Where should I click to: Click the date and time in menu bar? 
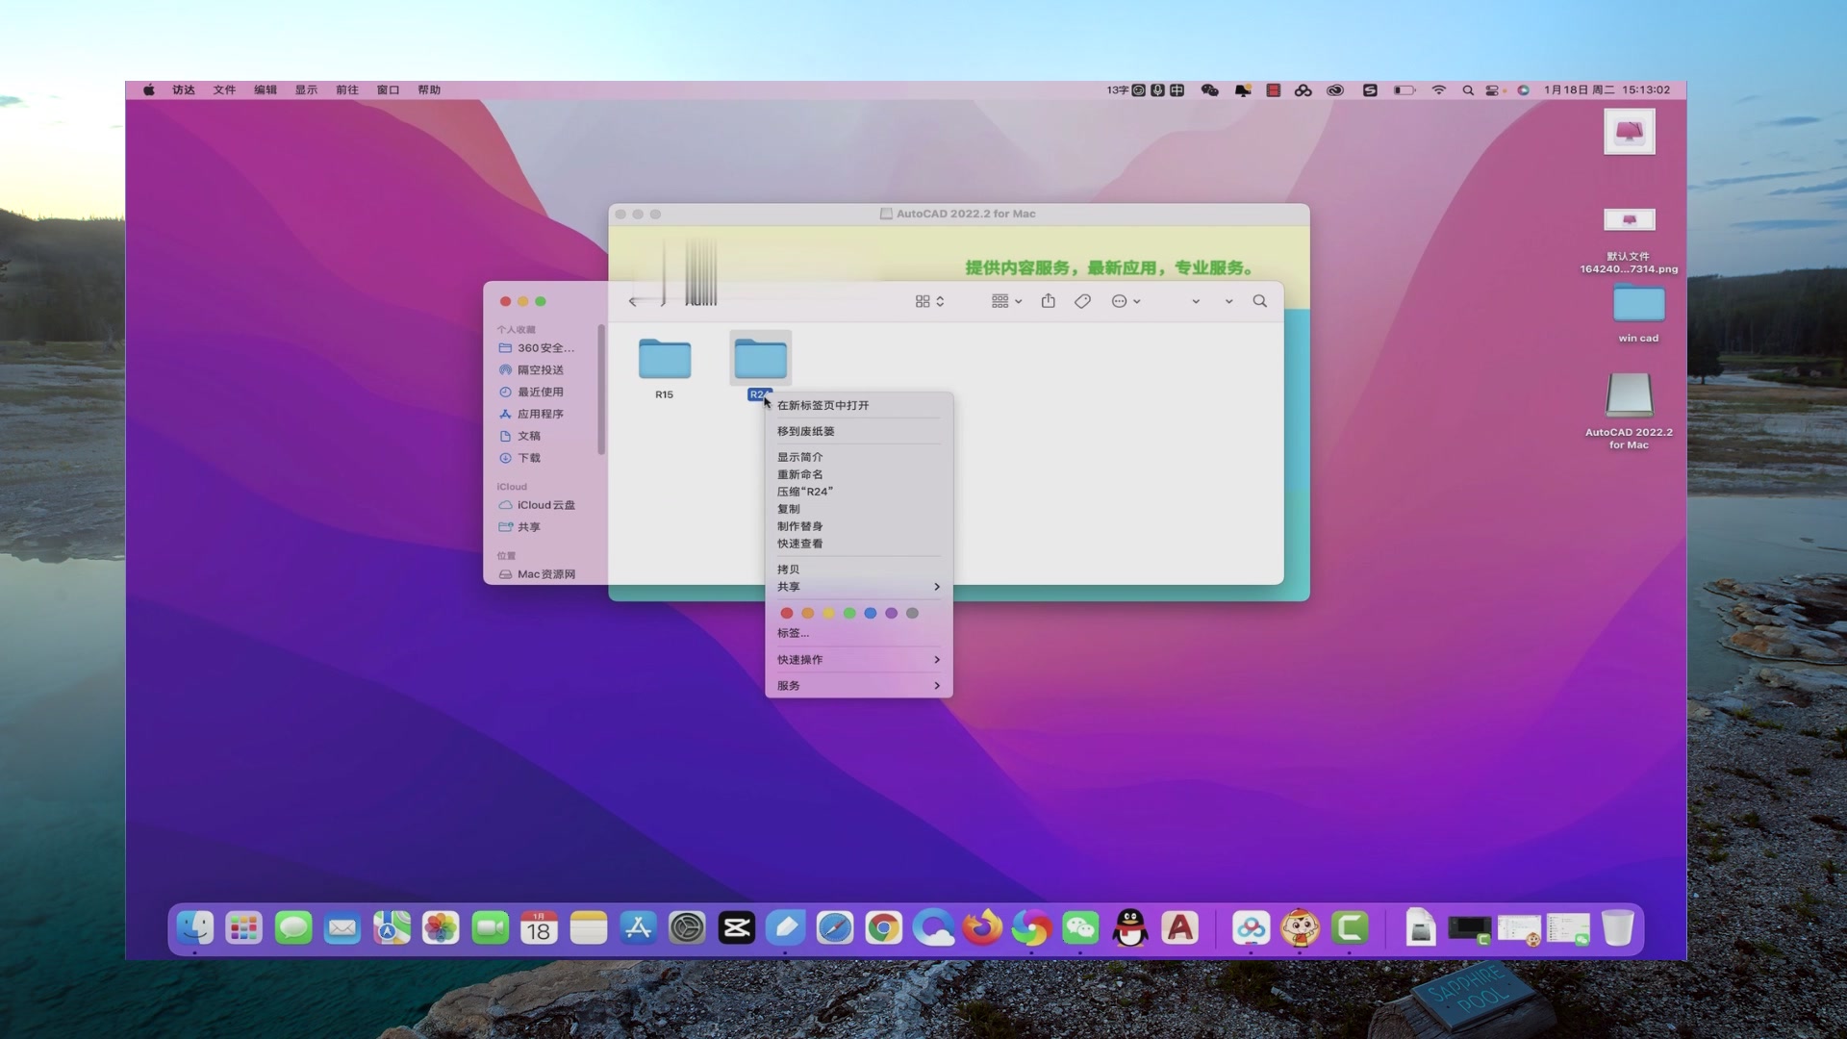pos(1607,89)
